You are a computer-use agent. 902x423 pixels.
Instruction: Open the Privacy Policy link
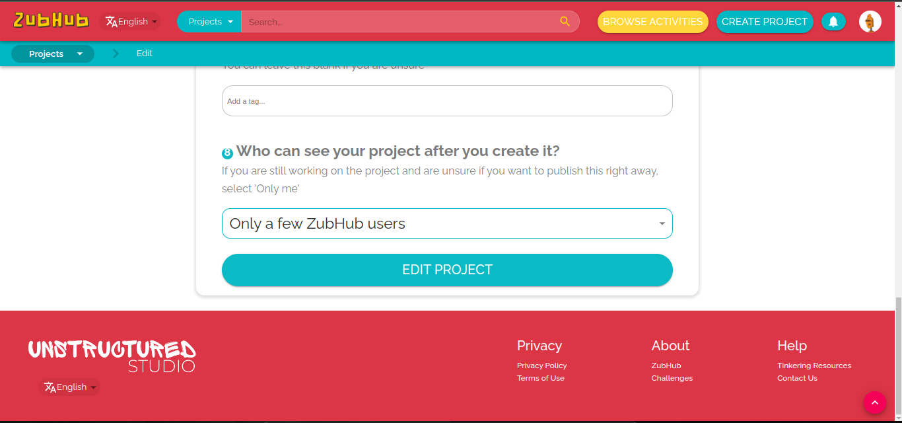click(x=541, y=365)
